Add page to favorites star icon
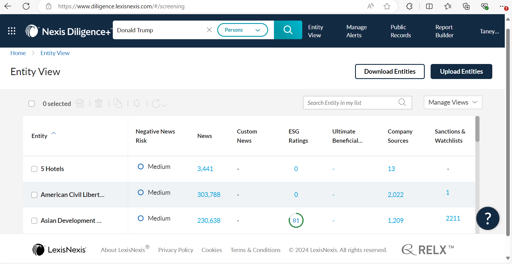 (387, 6)
